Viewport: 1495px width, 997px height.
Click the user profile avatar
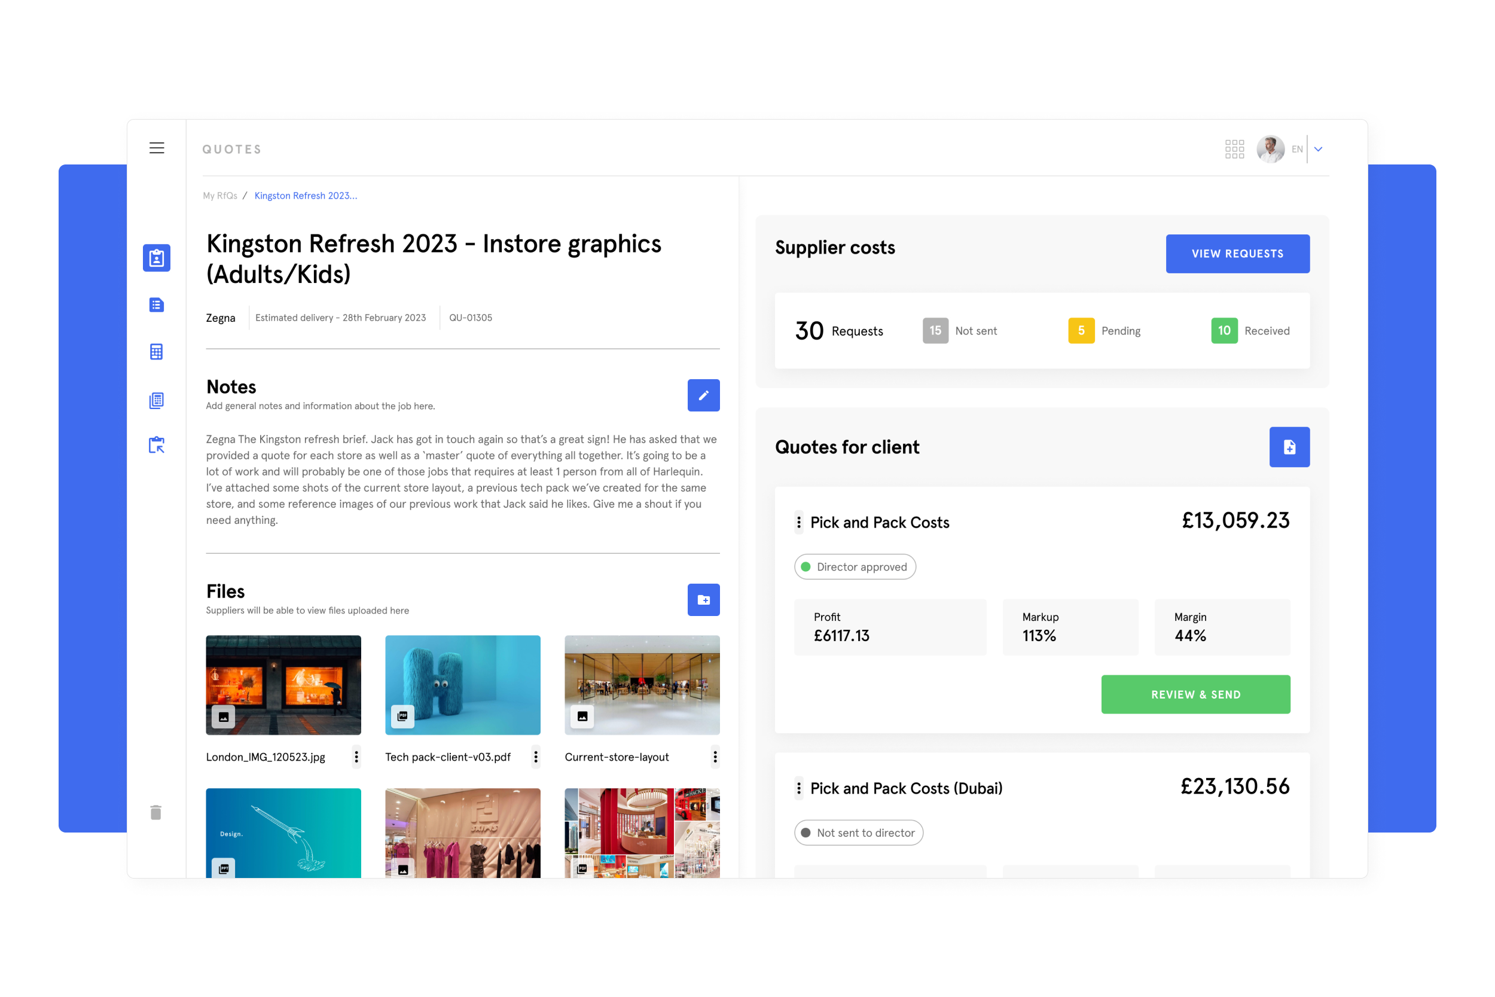click(x=1270, y=150)
